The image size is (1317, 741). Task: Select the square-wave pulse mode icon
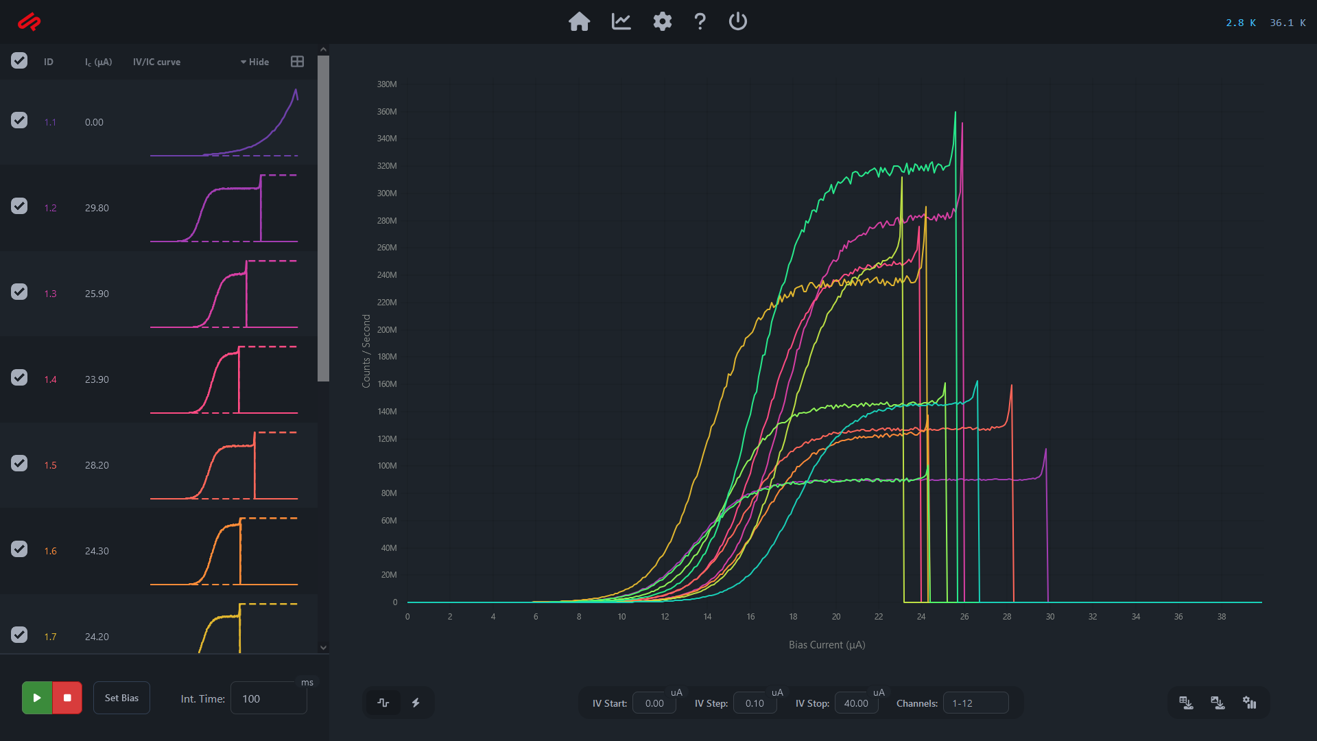click(383, 703)
